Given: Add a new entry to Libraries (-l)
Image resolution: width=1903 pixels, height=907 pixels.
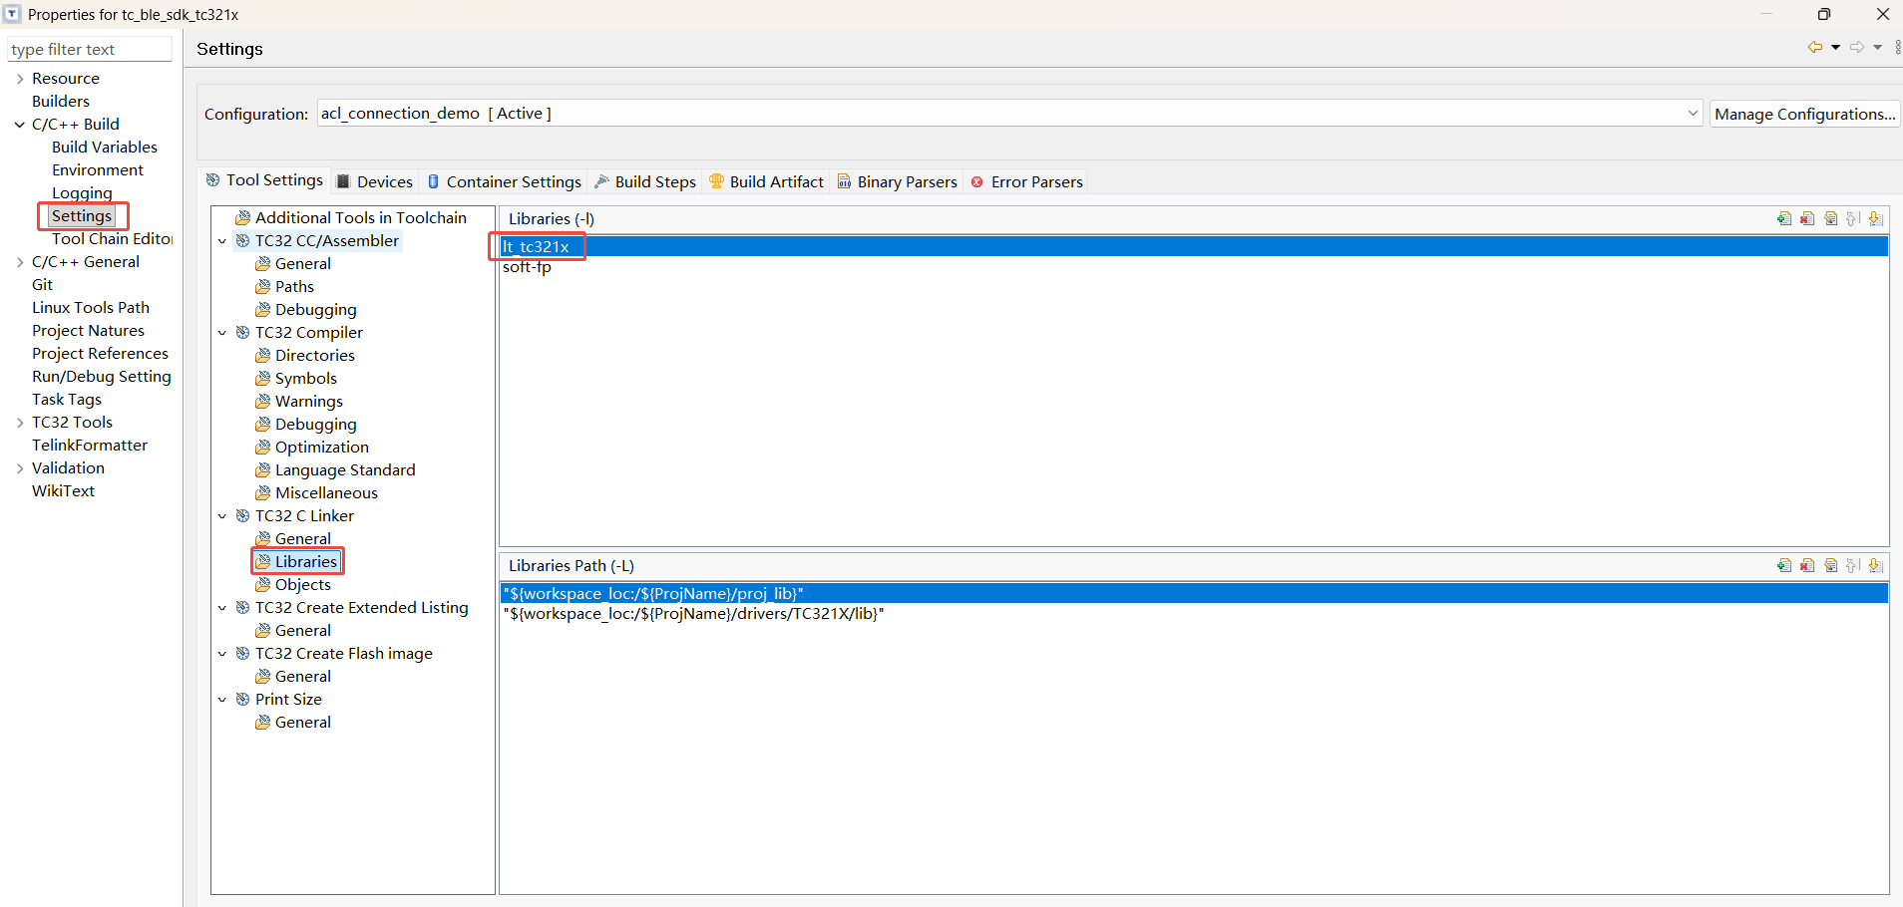Looking at the screenshot, I should tap(1784, 218).
